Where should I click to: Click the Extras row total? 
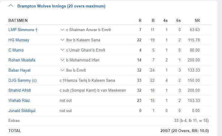(x=191, y=121)
